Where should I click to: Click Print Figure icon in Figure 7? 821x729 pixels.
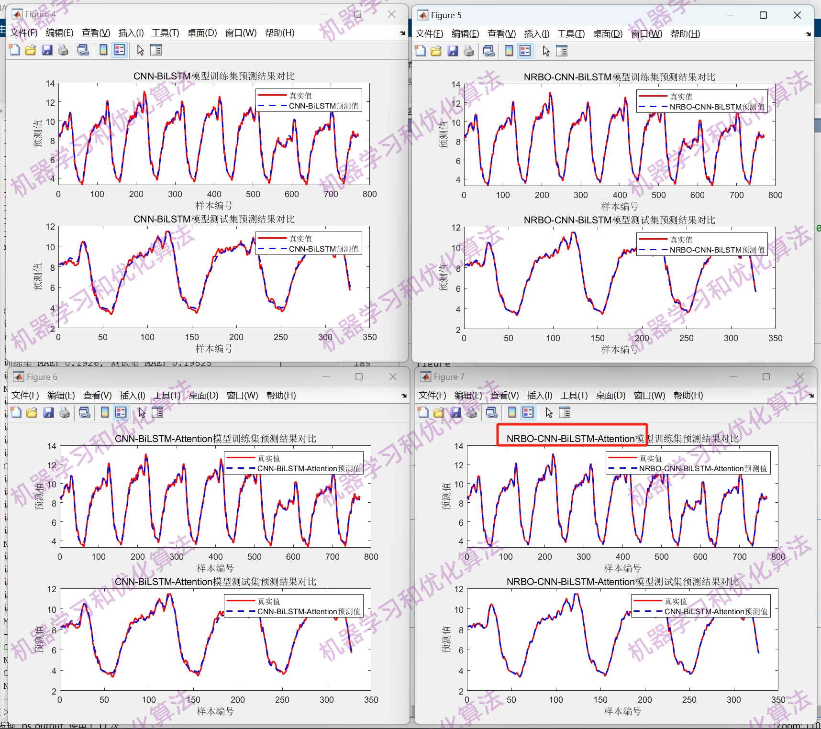pos(472,412)
